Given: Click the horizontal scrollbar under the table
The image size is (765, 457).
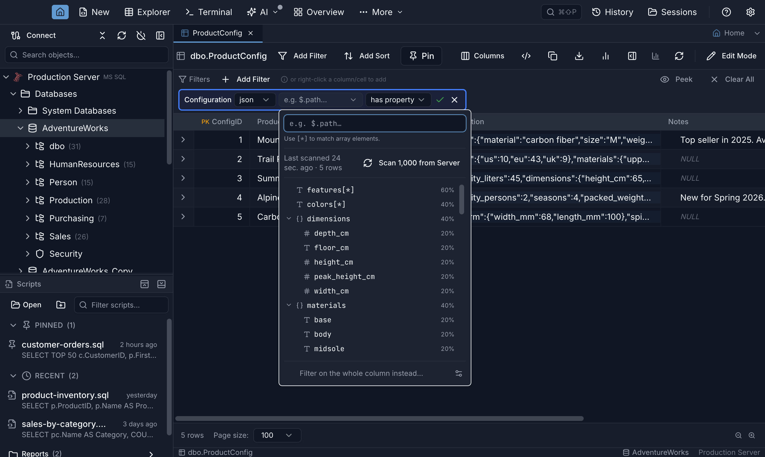Looking at the screenshot, I should [x=379, y=418].
